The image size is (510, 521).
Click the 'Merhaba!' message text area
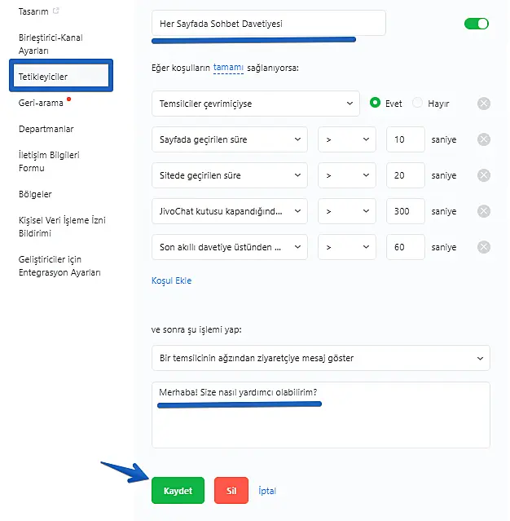pyautogui.click(x=320, y=414)
